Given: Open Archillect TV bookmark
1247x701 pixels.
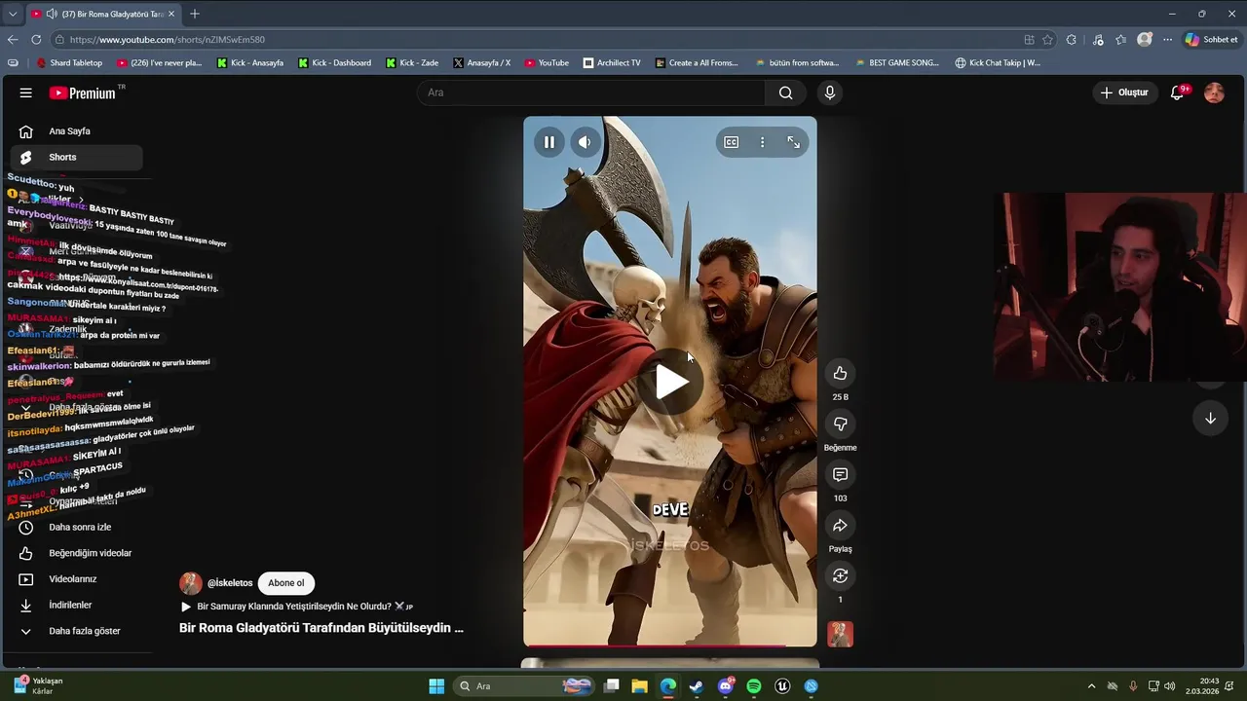Looking at the screenshot, I should pos(612,63).
